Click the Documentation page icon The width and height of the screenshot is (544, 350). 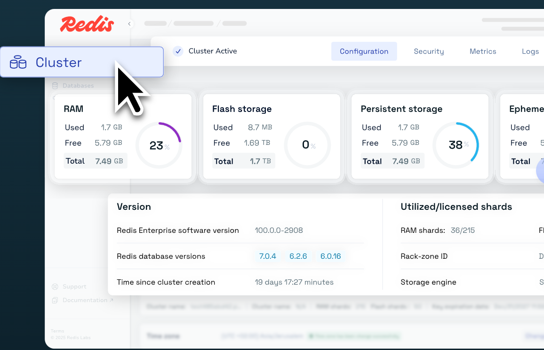[55, 301]
